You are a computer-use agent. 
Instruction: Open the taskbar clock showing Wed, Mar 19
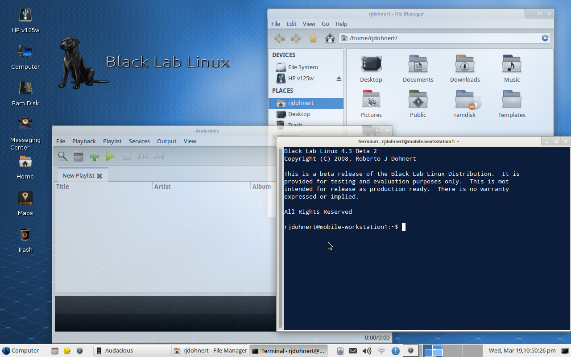click(x=522, y=351)
